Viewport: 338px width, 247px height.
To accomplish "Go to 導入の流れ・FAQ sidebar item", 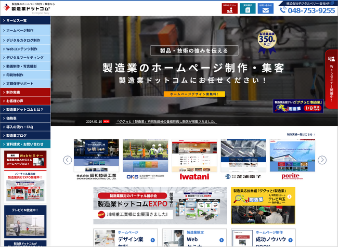I will (25, 127).
